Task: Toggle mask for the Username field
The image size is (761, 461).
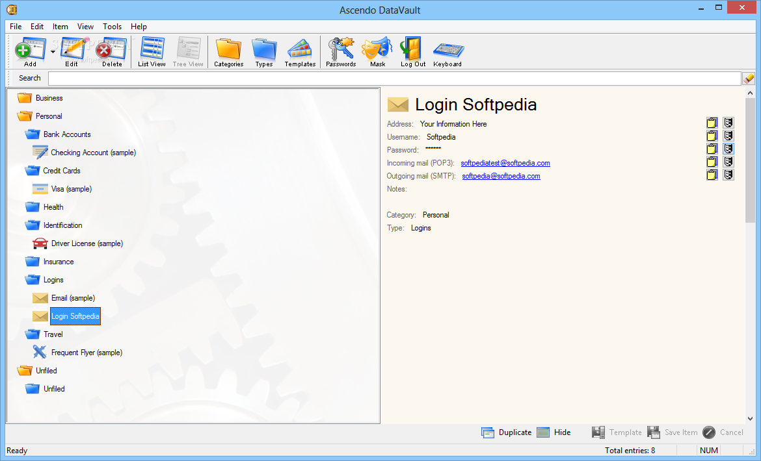Action: [728, 136]
